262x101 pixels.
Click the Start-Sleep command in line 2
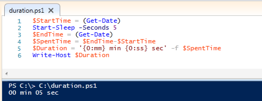[54, 27]
